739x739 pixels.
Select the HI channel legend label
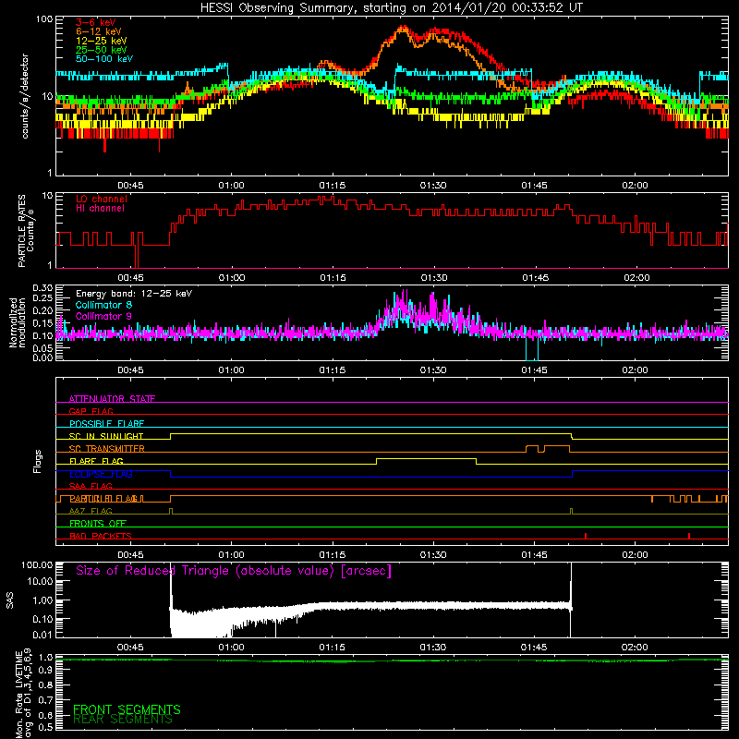point(100,209)
